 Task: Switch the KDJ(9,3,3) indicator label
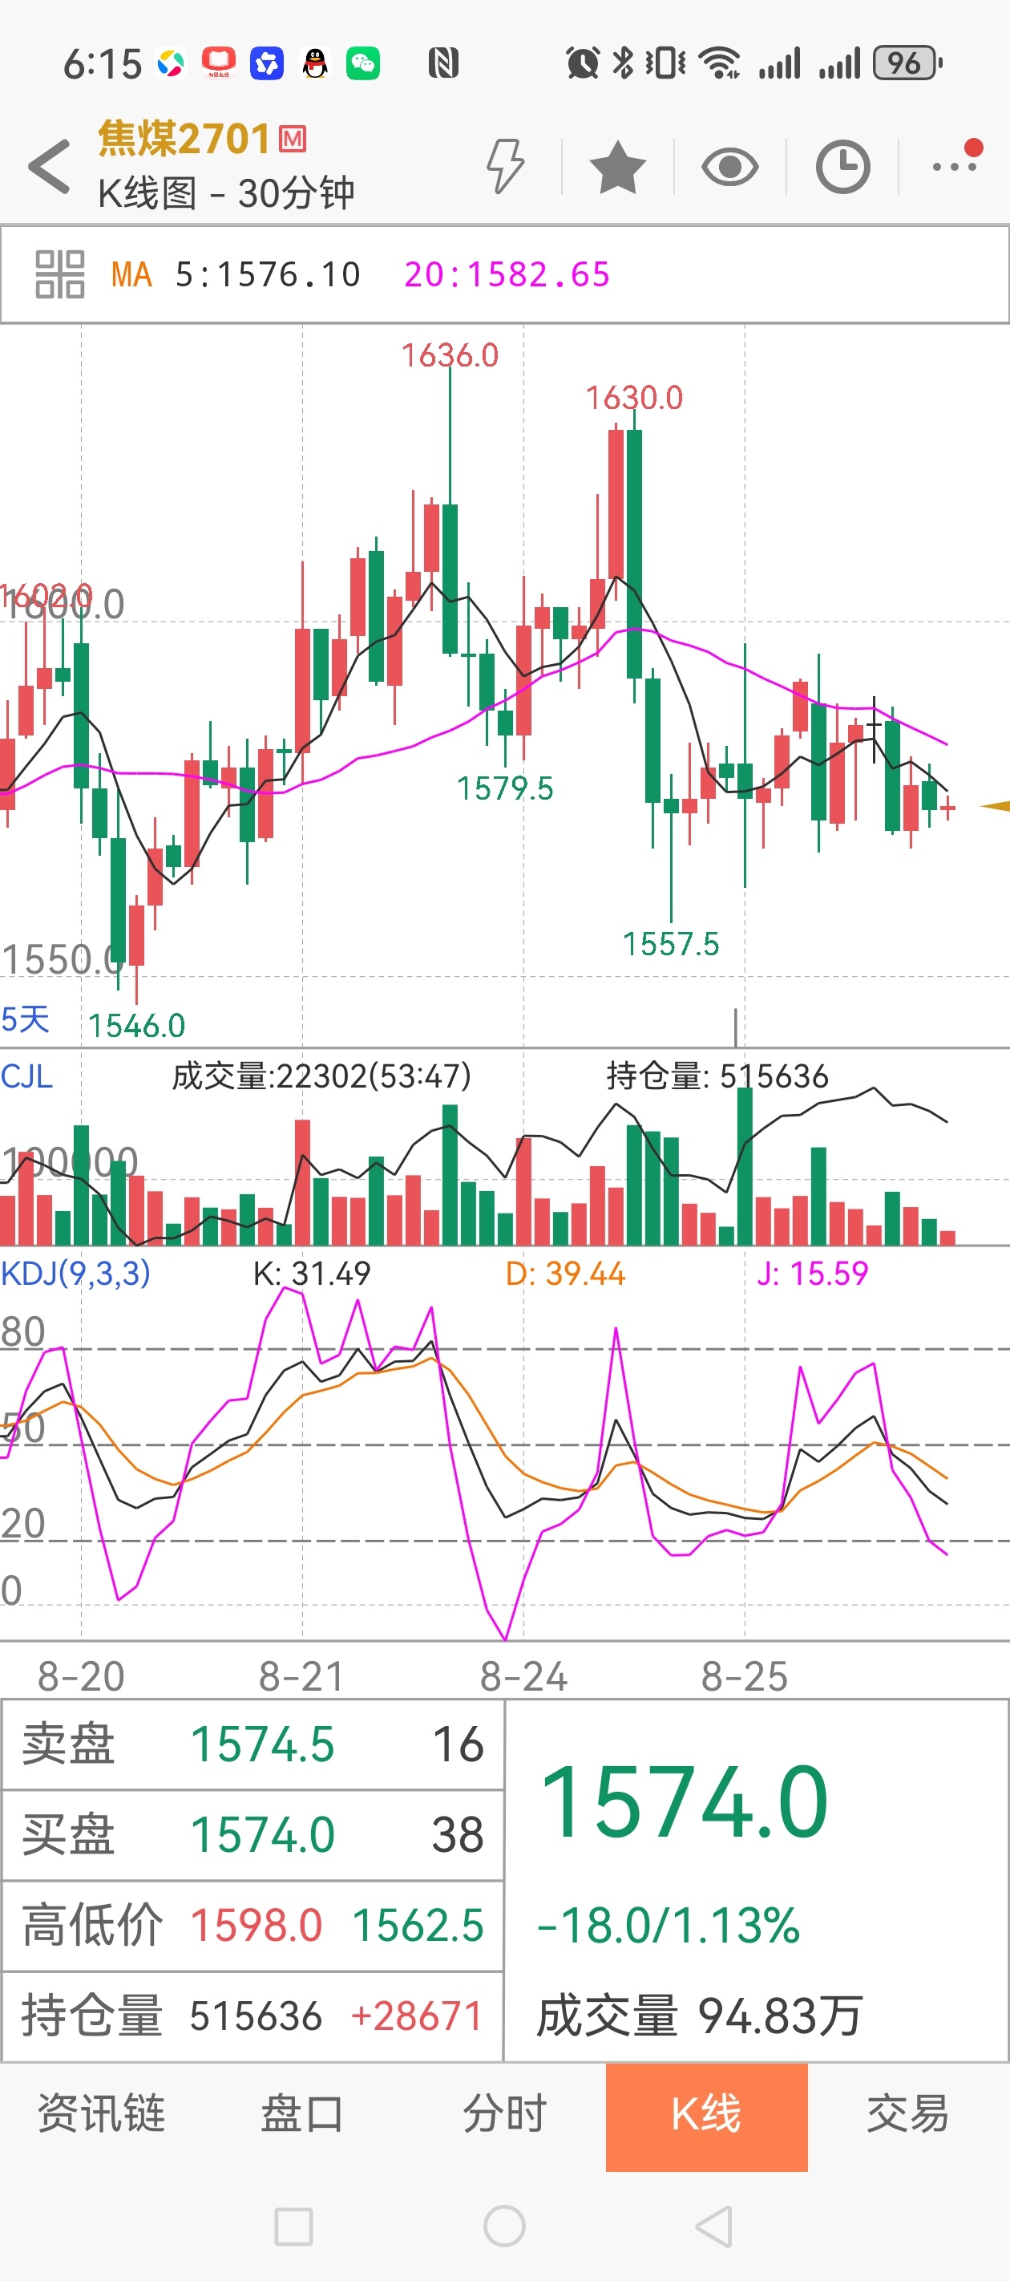pos(75,1274)
